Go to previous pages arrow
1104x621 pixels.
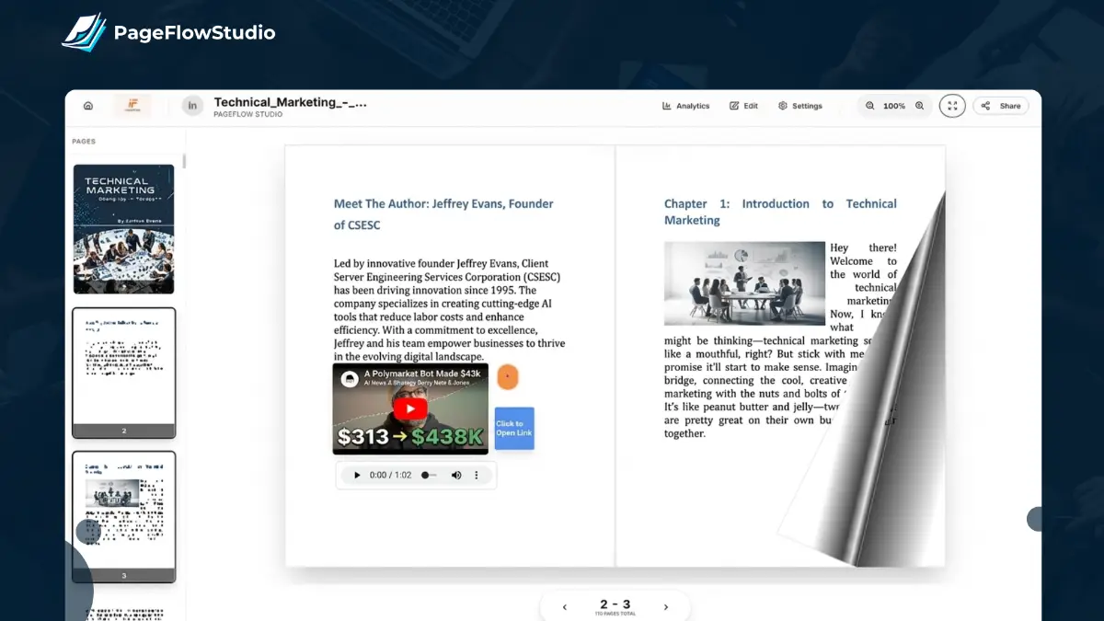click(x=564, y=607)
